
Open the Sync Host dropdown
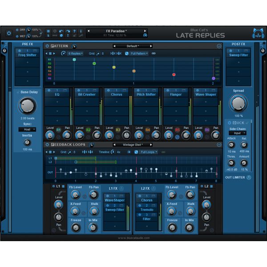coord(27,129)
